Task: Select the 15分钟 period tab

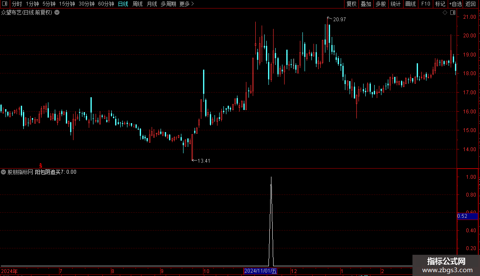Action: tap(67, 4)
